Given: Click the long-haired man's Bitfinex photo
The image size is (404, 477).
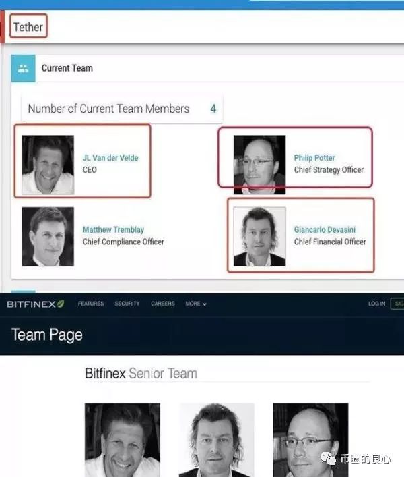Looking at the screenshot, I should (x=216, y=440).
